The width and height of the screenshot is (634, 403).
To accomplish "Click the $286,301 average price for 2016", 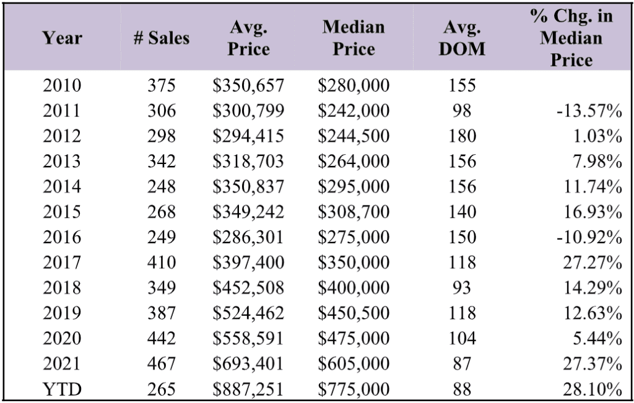I will pyautogui.click(x=248, y=237).
